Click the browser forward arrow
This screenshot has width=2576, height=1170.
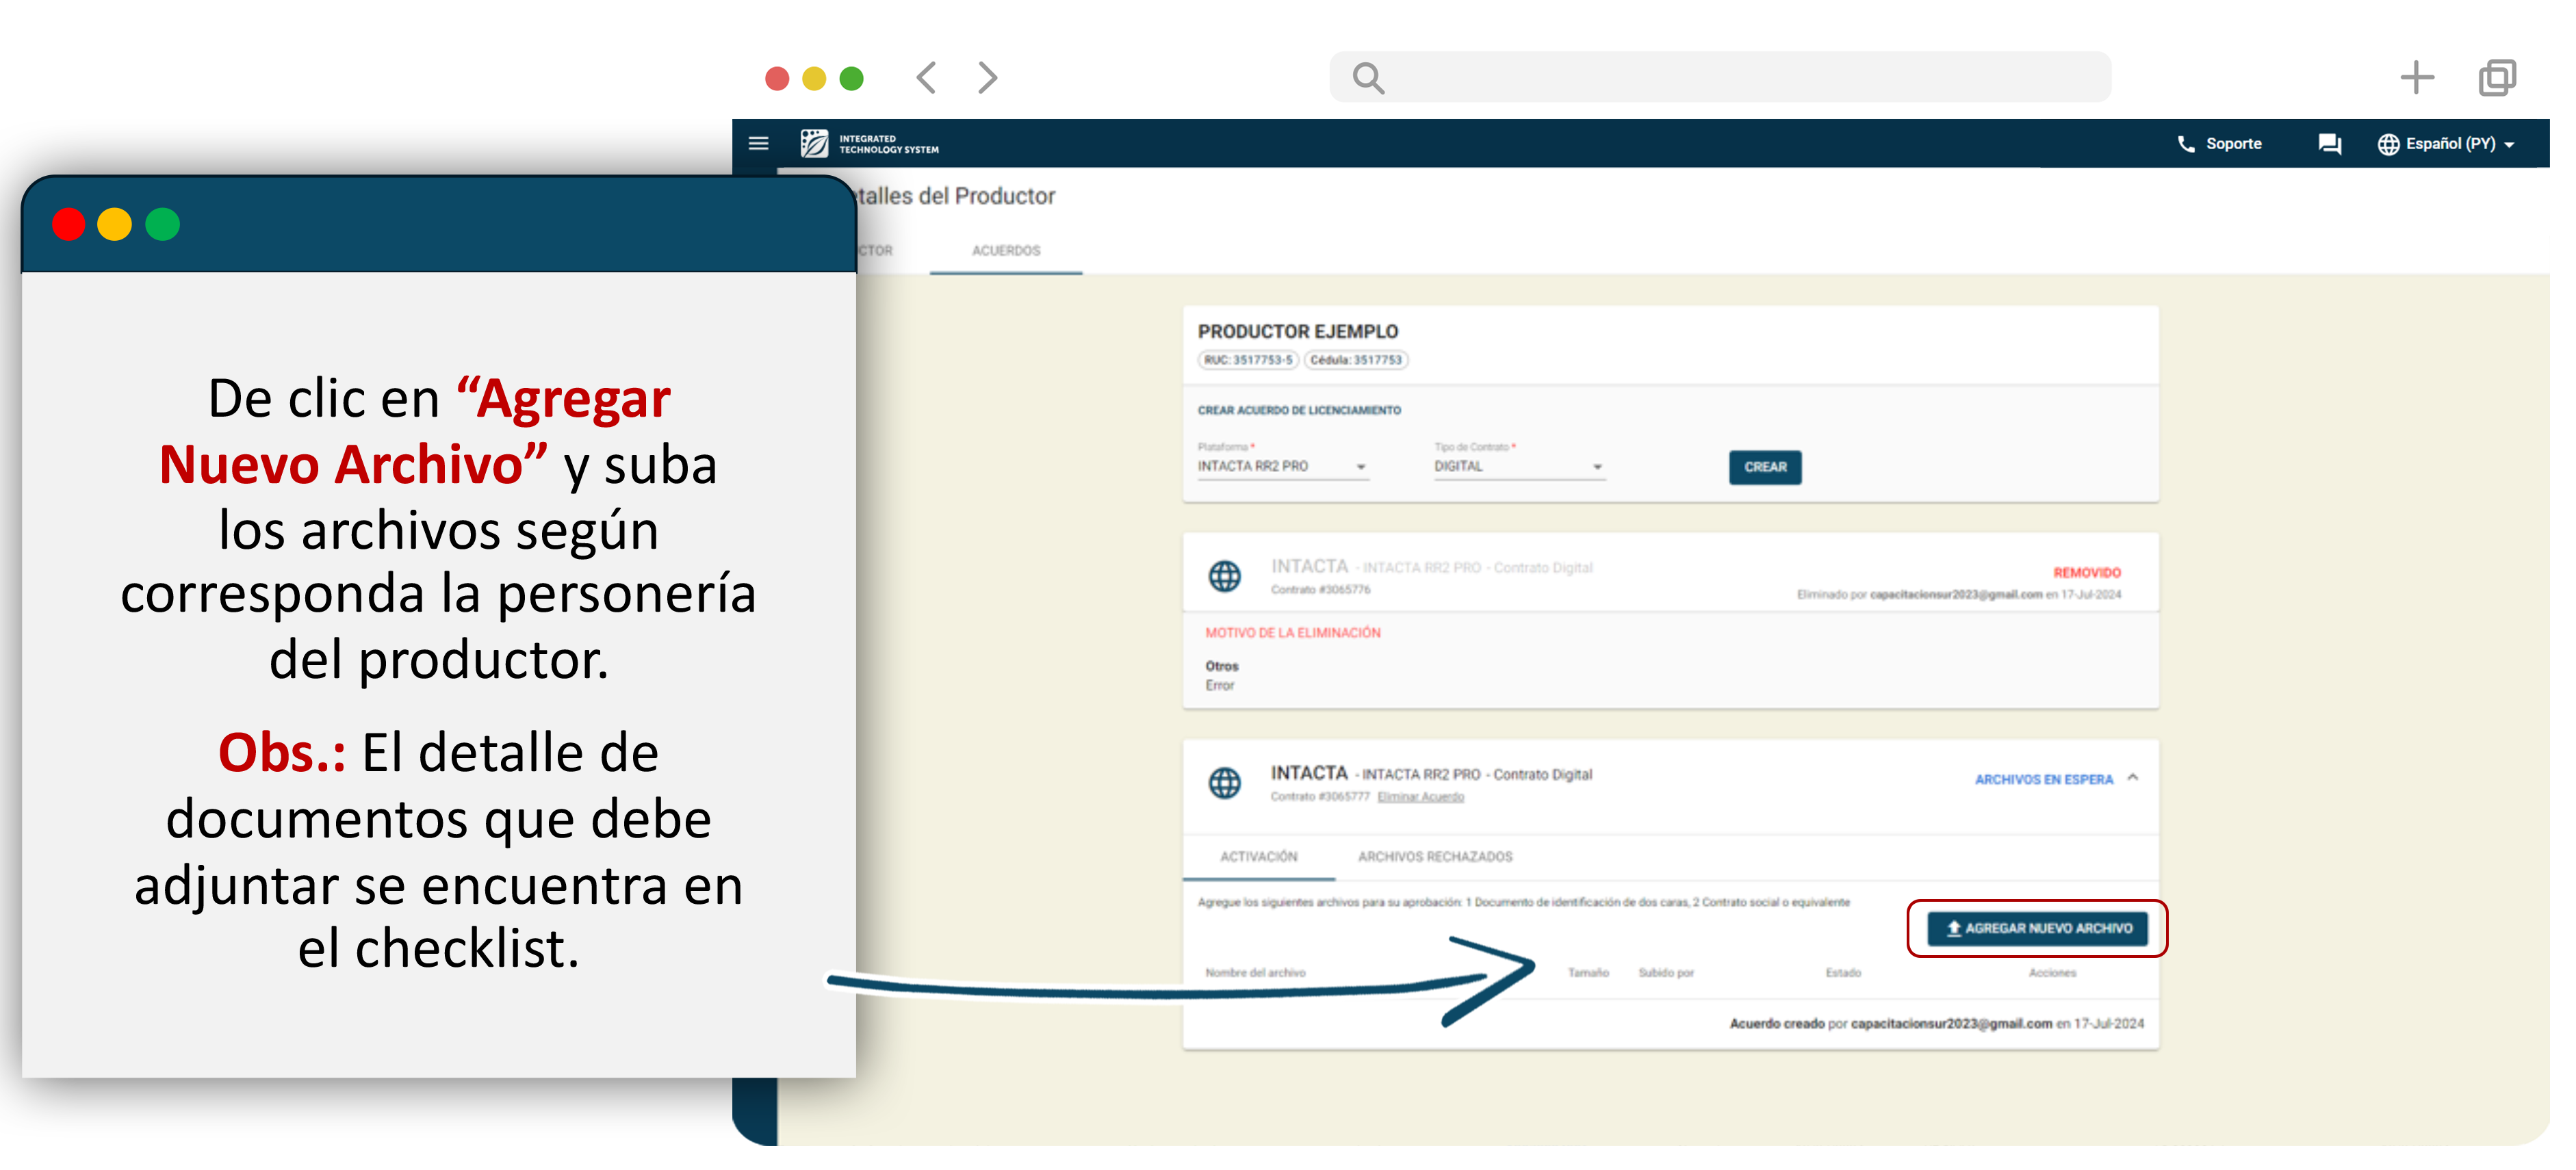click(x=987, y=77)
